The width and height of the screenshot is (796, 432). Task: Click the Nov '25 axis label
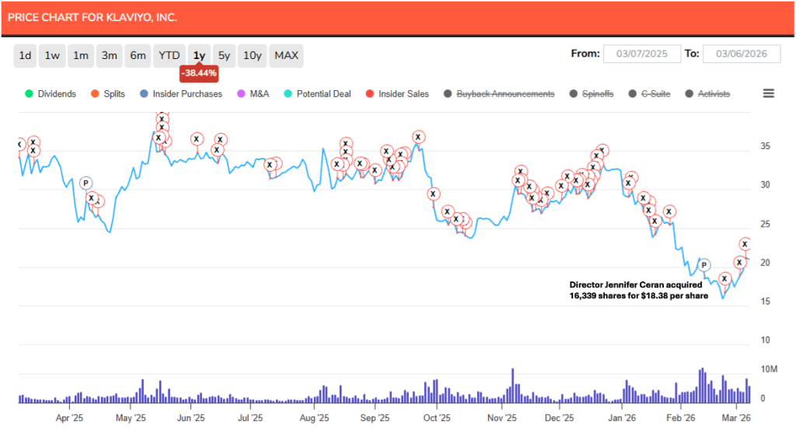(x=501, y=418)
